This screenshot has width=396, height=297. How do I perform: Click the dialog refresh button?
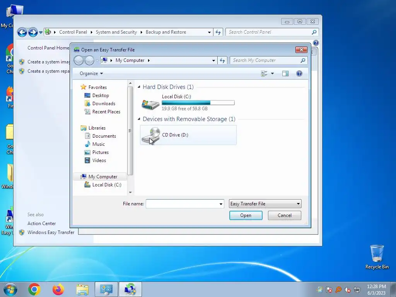click(222, 60)
